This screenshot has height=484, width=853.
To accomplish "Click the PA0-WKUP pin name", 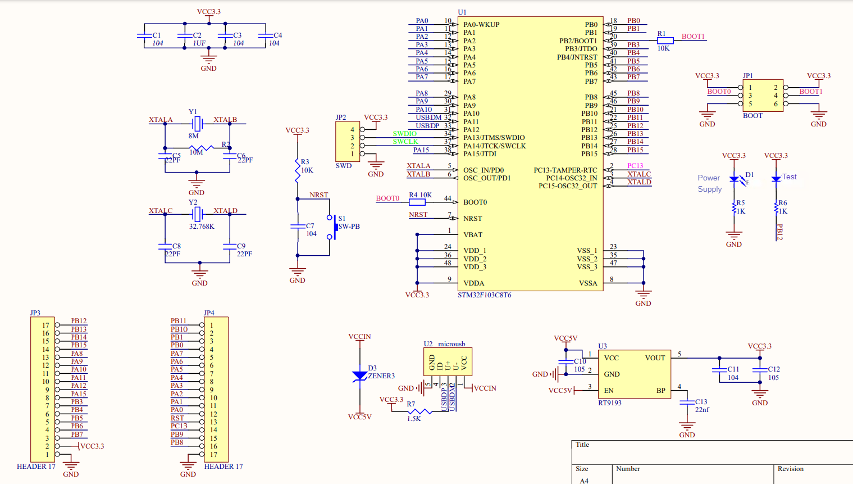I will pyautogui.click(x=481, y=25).
